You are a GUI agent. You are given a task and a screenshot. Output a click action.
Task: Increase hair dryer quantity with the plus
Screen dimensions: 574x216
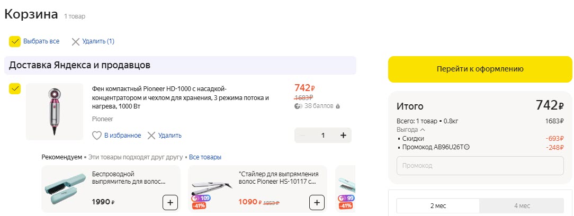coord(343,136)
